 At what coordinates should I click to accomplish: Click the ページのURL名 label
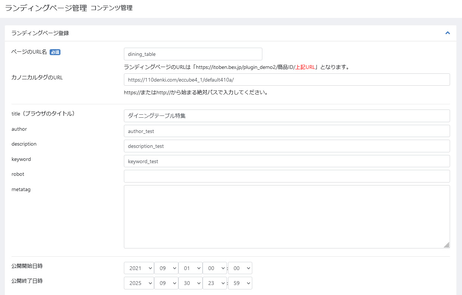click(x=29, y=52)
